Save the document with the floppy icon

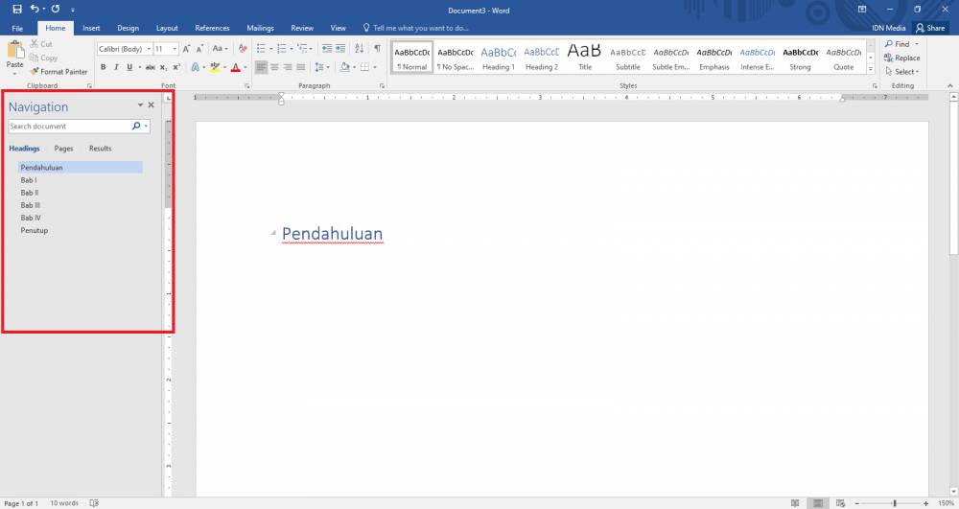17,10
